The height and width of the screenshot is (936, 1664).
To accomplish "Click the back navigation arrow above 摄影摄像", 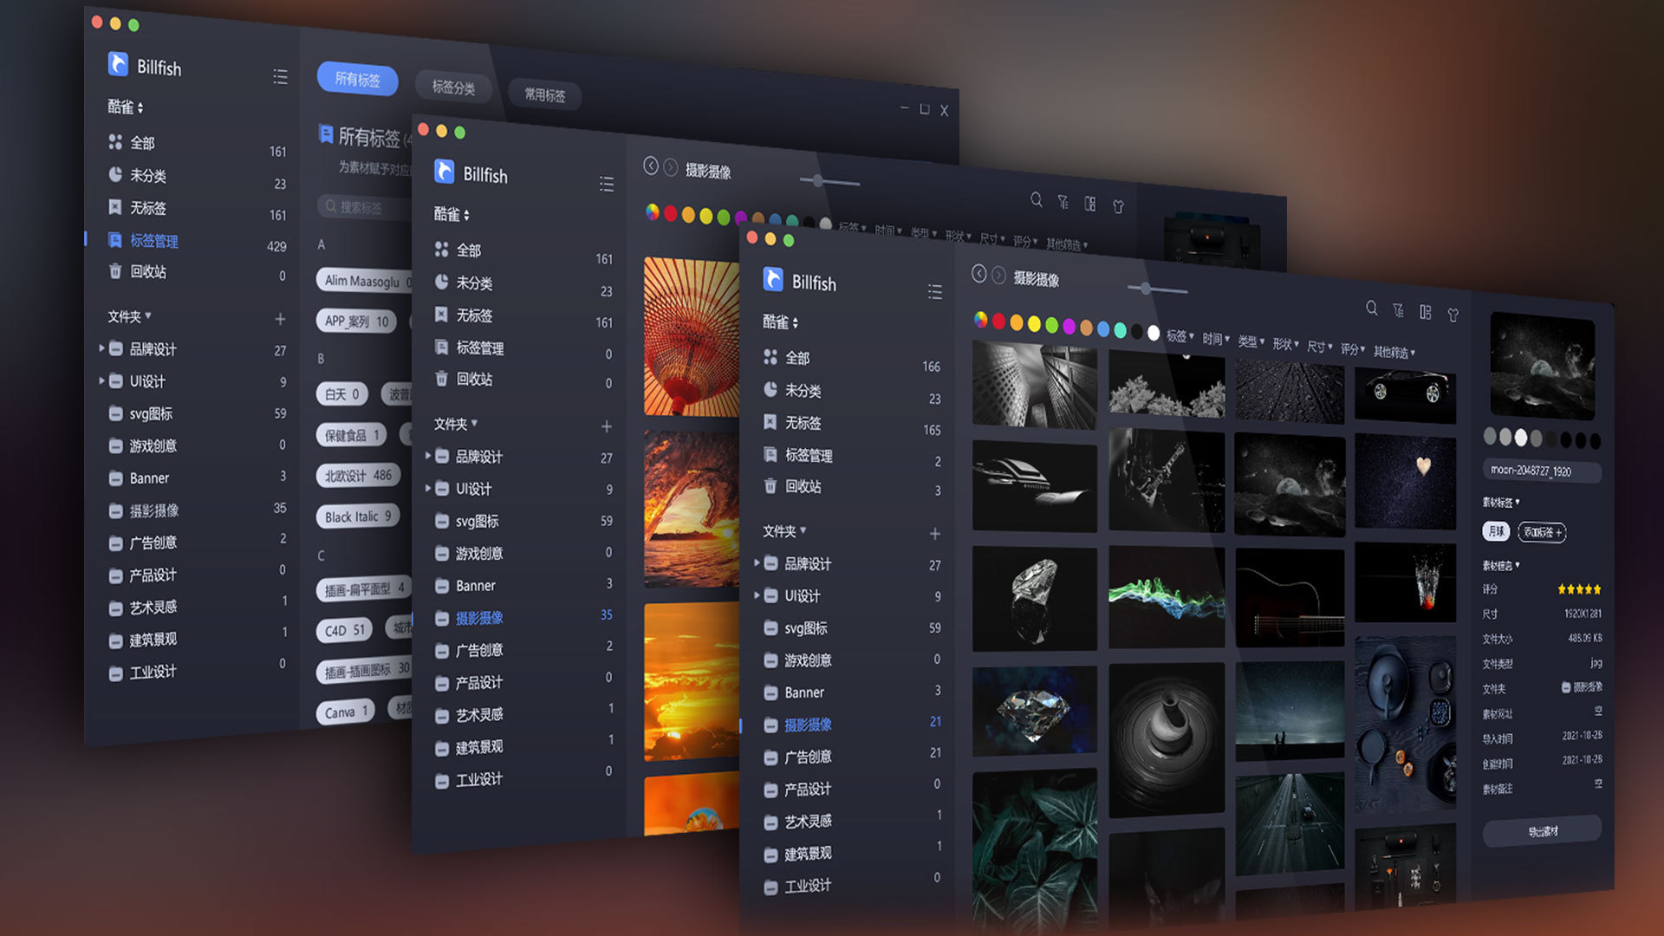I will point(980,275).
